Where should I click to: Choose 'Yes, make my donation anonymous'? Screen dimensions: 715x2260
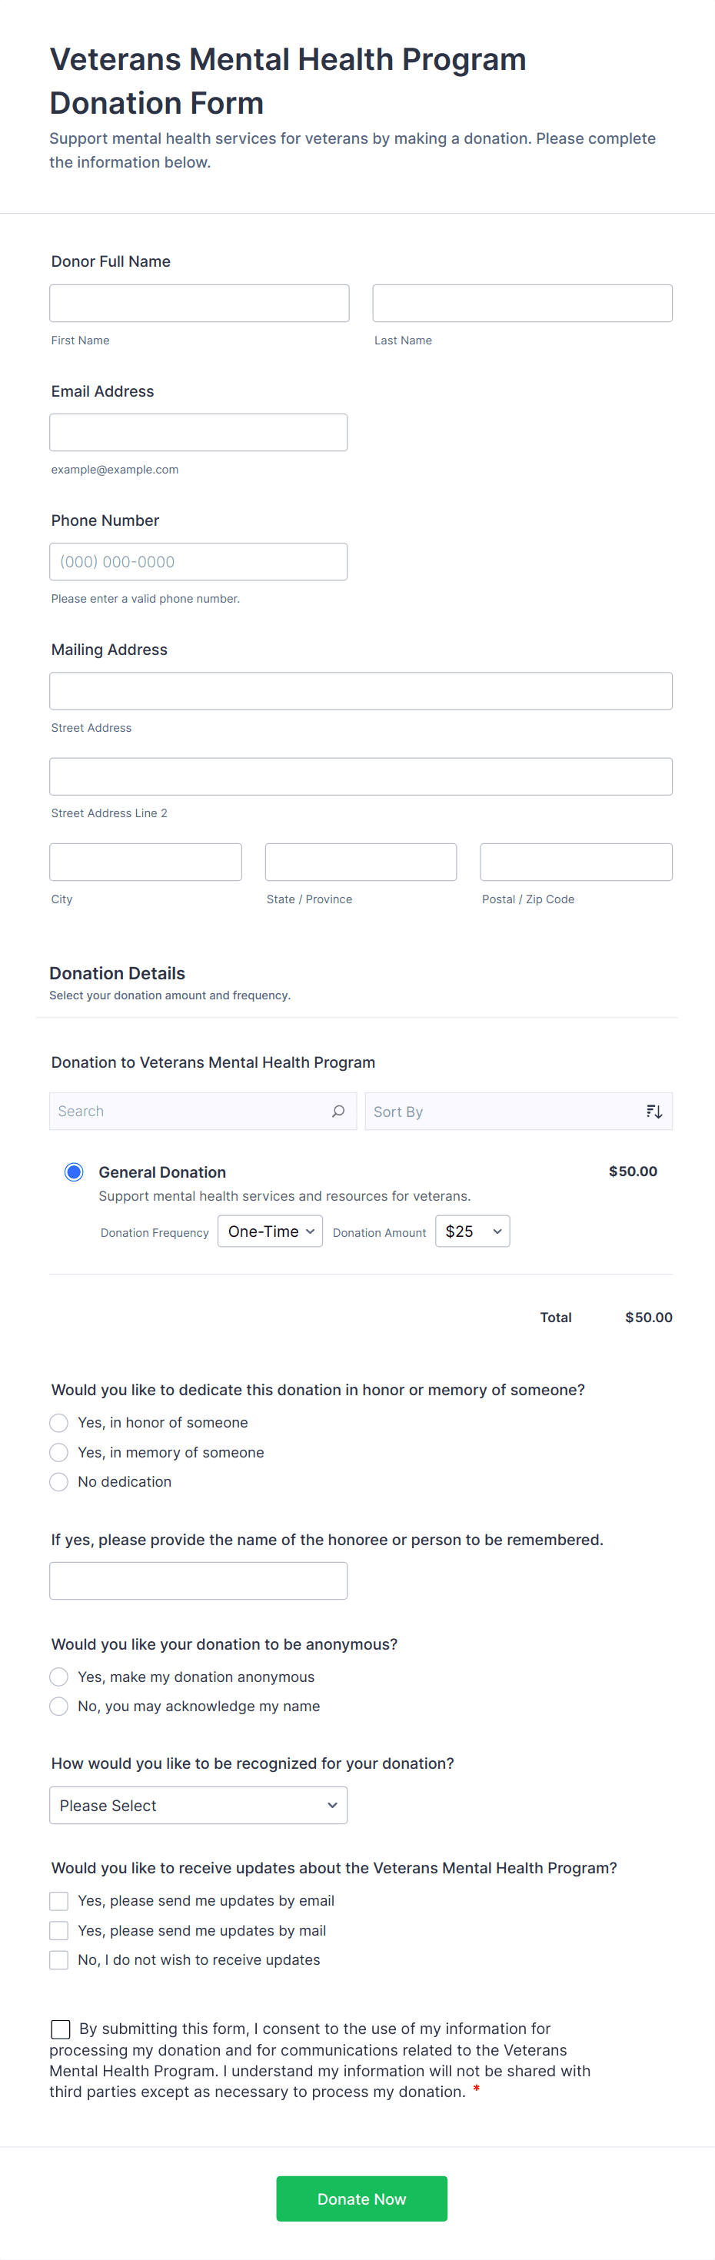coord(58,1677)
